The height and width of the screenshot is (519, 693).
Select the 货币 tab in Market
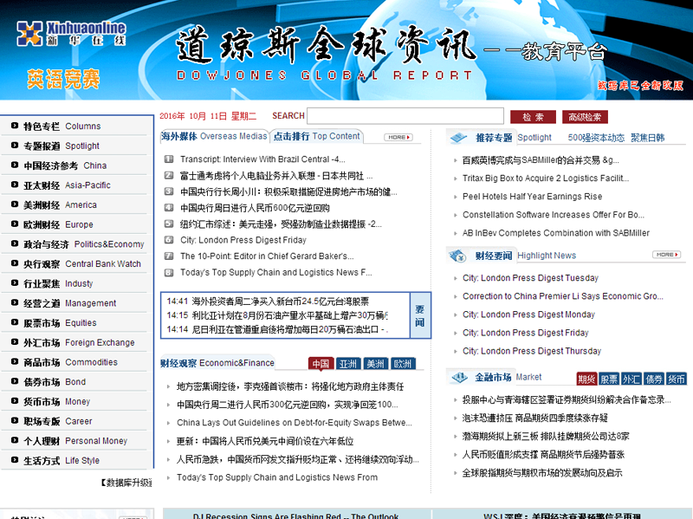(x=677, y=379)
